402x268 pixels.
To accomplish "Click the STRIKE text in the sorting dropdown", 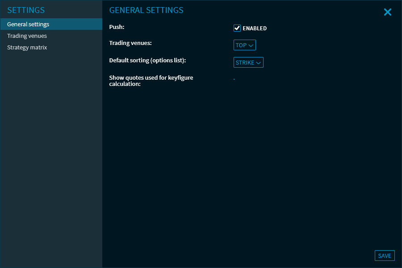I will [245, 63].
